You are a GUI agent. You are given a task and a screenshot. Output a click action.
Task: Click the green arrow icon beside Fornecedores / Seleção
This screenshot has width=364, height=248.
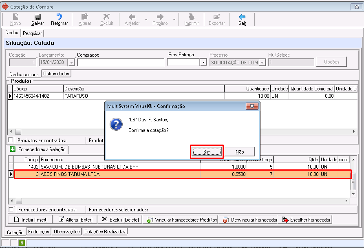coord(13,149)
